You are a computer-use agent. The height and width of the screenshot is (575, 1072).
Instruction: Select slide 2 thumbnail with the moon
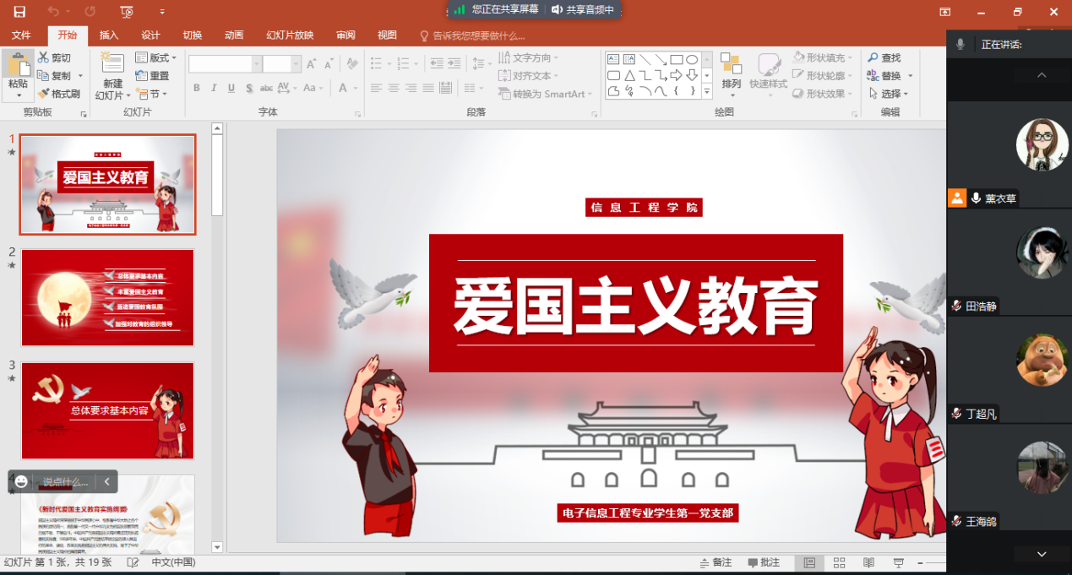(107, 297)
